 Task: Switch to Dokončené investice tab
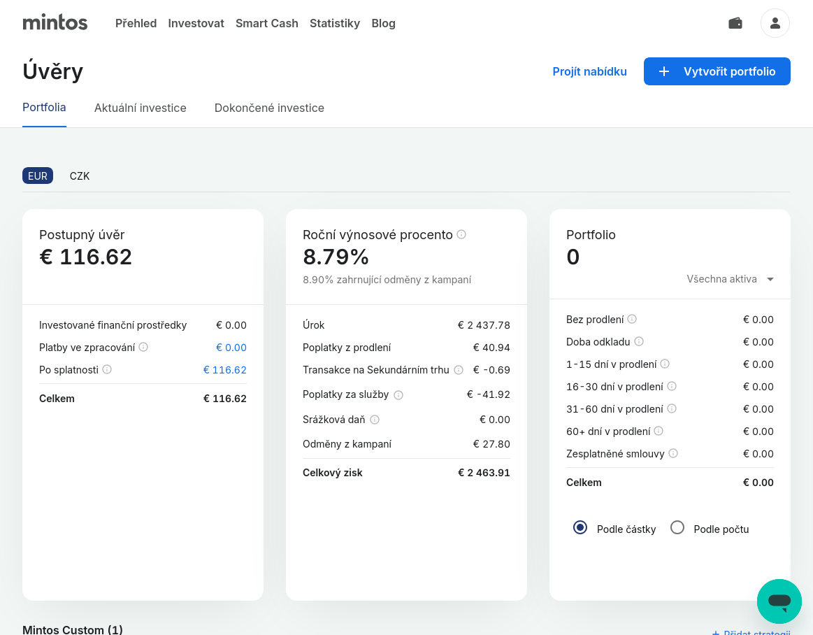pos(269,108)
